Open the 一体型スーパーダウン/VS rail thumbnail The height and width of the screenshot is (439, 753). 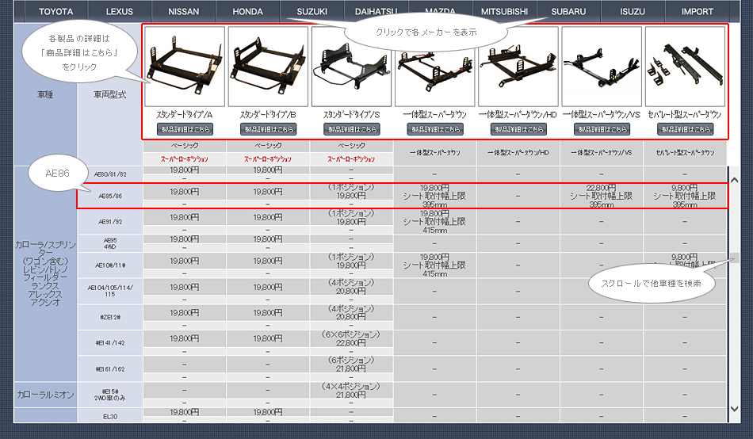click(x=602, y=67)
